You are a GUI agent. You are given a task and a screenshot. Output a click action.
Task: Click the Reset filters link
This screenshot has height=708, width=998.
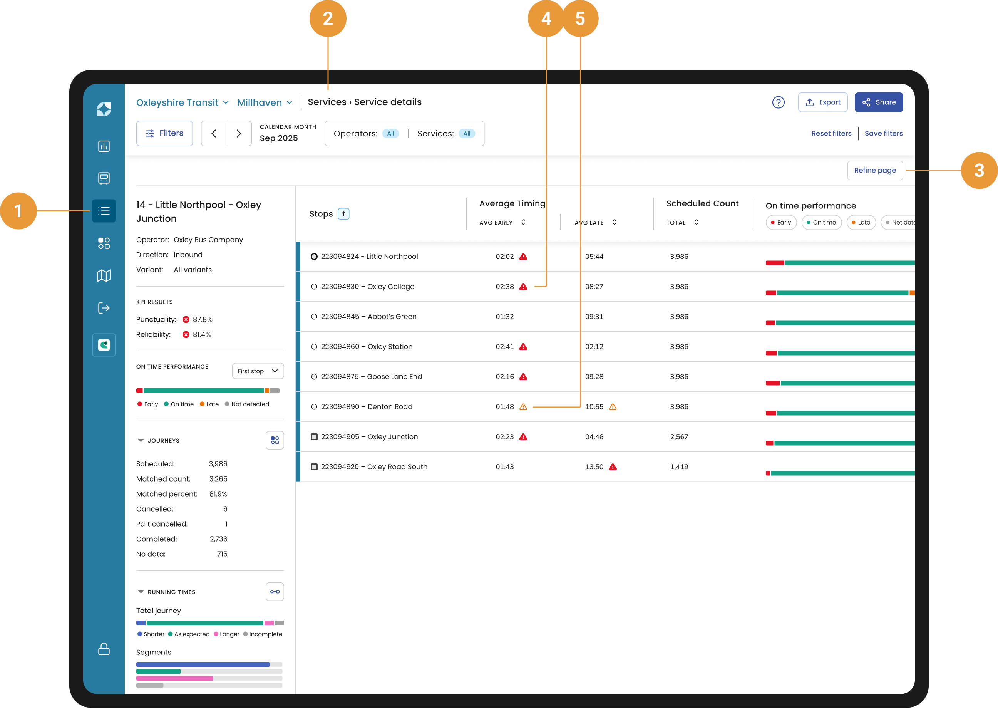pos(831,133)
